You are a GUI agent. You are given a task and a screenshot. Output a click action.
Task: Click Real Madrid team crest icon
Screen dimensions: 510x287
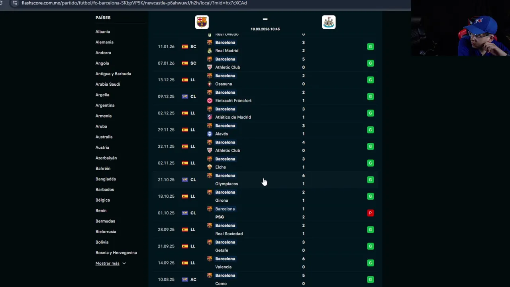[x=210, y=51]
